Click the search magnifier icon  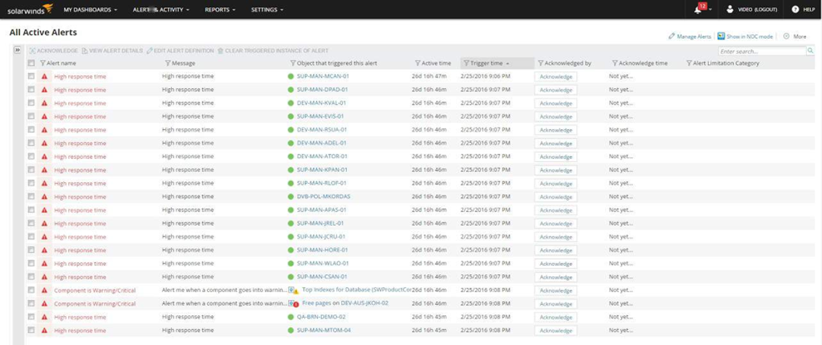[x=810, y=51]
